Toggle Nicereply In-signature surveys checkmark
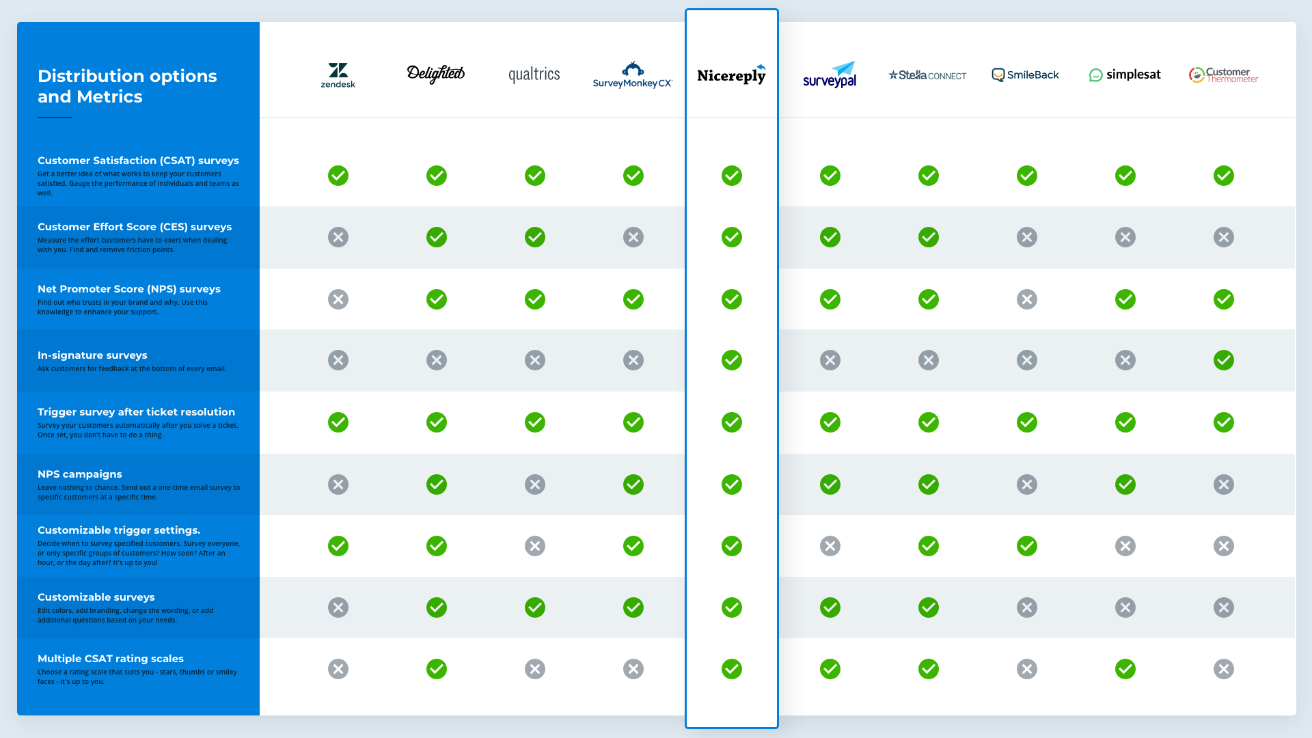Viewport: 1312px width, 738px height. [x=732, y=359]
